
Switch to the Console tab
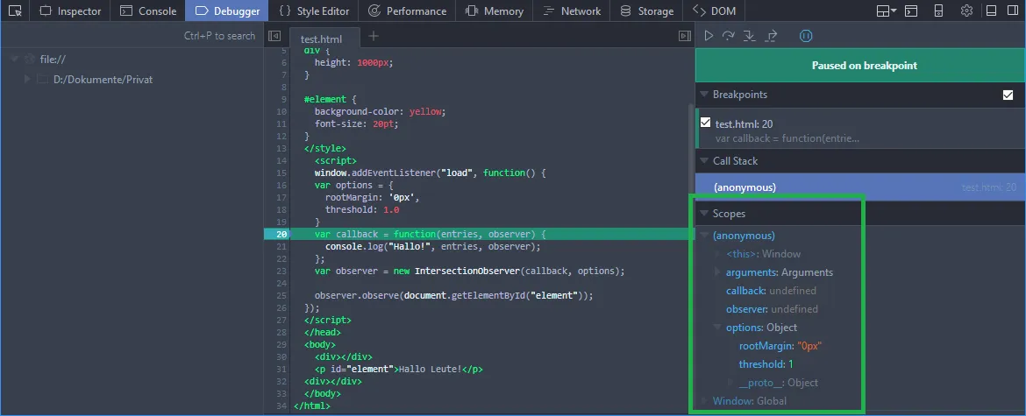tap(148, 11)
